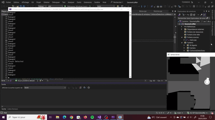Open Google Chrome from the taskbar
The width and height of the screenshot is (215, 120).
coord(71,117)
